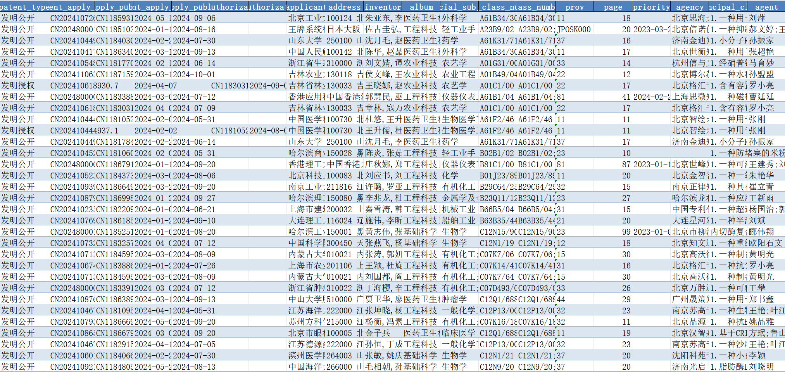785x372 pixels.
Task: Select the 船舶工业 subject cell
Action: tap(459, 221)
